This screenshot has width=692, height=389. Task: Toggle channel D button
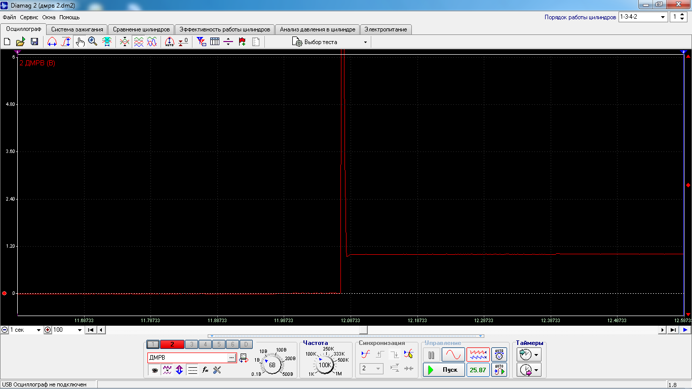point(245,344)
